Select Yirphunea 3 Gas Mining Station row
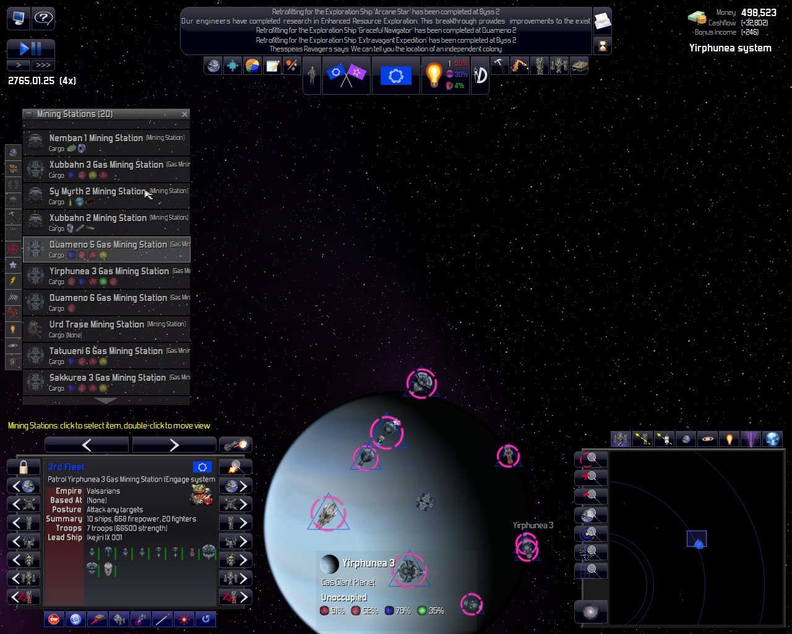 pyautogui.click(x=106, y=276)
